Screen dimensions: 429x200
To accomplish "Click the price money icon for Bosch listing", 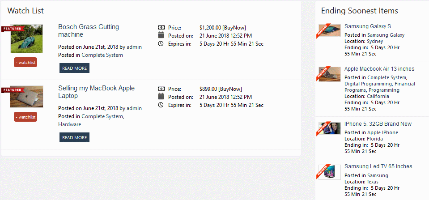I will [x=161, y=28].
